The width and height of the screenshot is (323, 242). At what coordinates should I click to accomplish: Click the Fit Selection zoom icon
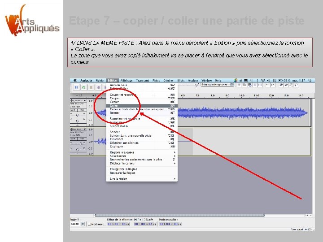(291, 85)
